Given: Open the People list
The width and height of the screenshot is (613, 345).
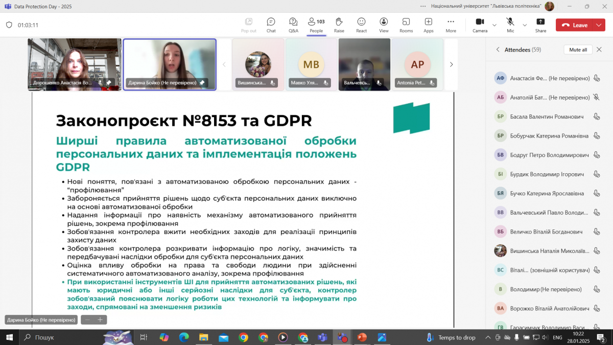Looking at the screenshot, I should tap(316, 24).
